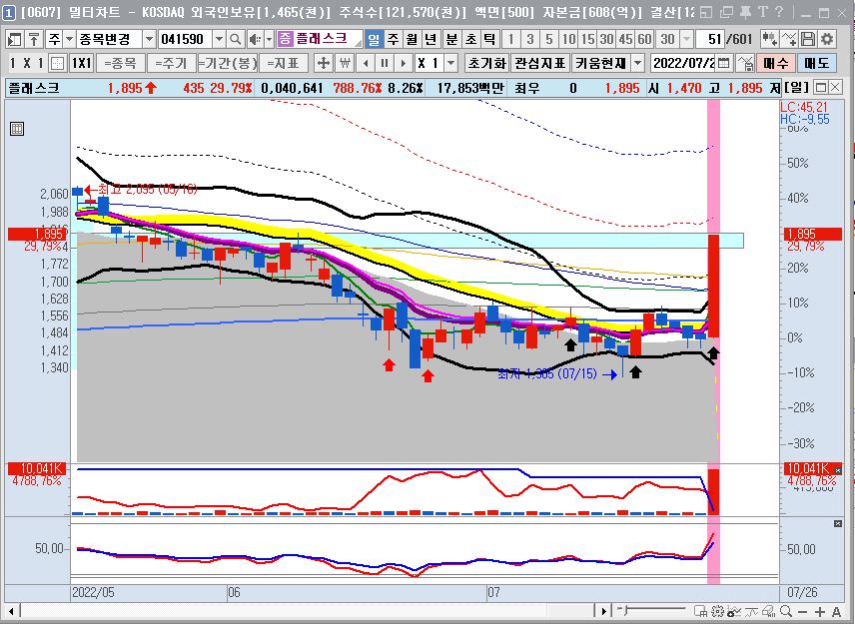This screenshot has height=624, width=855.
Task: Step chart backward with left arrow
Action: coord(366,63)
